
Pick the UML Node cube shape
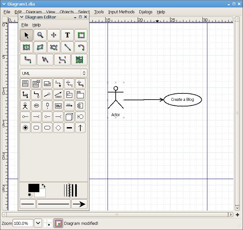69,117
